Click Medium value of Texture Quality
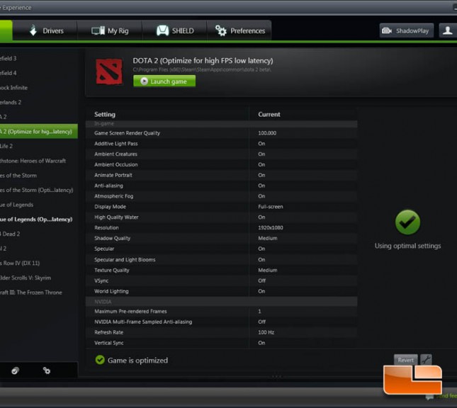Viewport: 457px width, 408px height. pyautogui.click(x=268, y=270)
